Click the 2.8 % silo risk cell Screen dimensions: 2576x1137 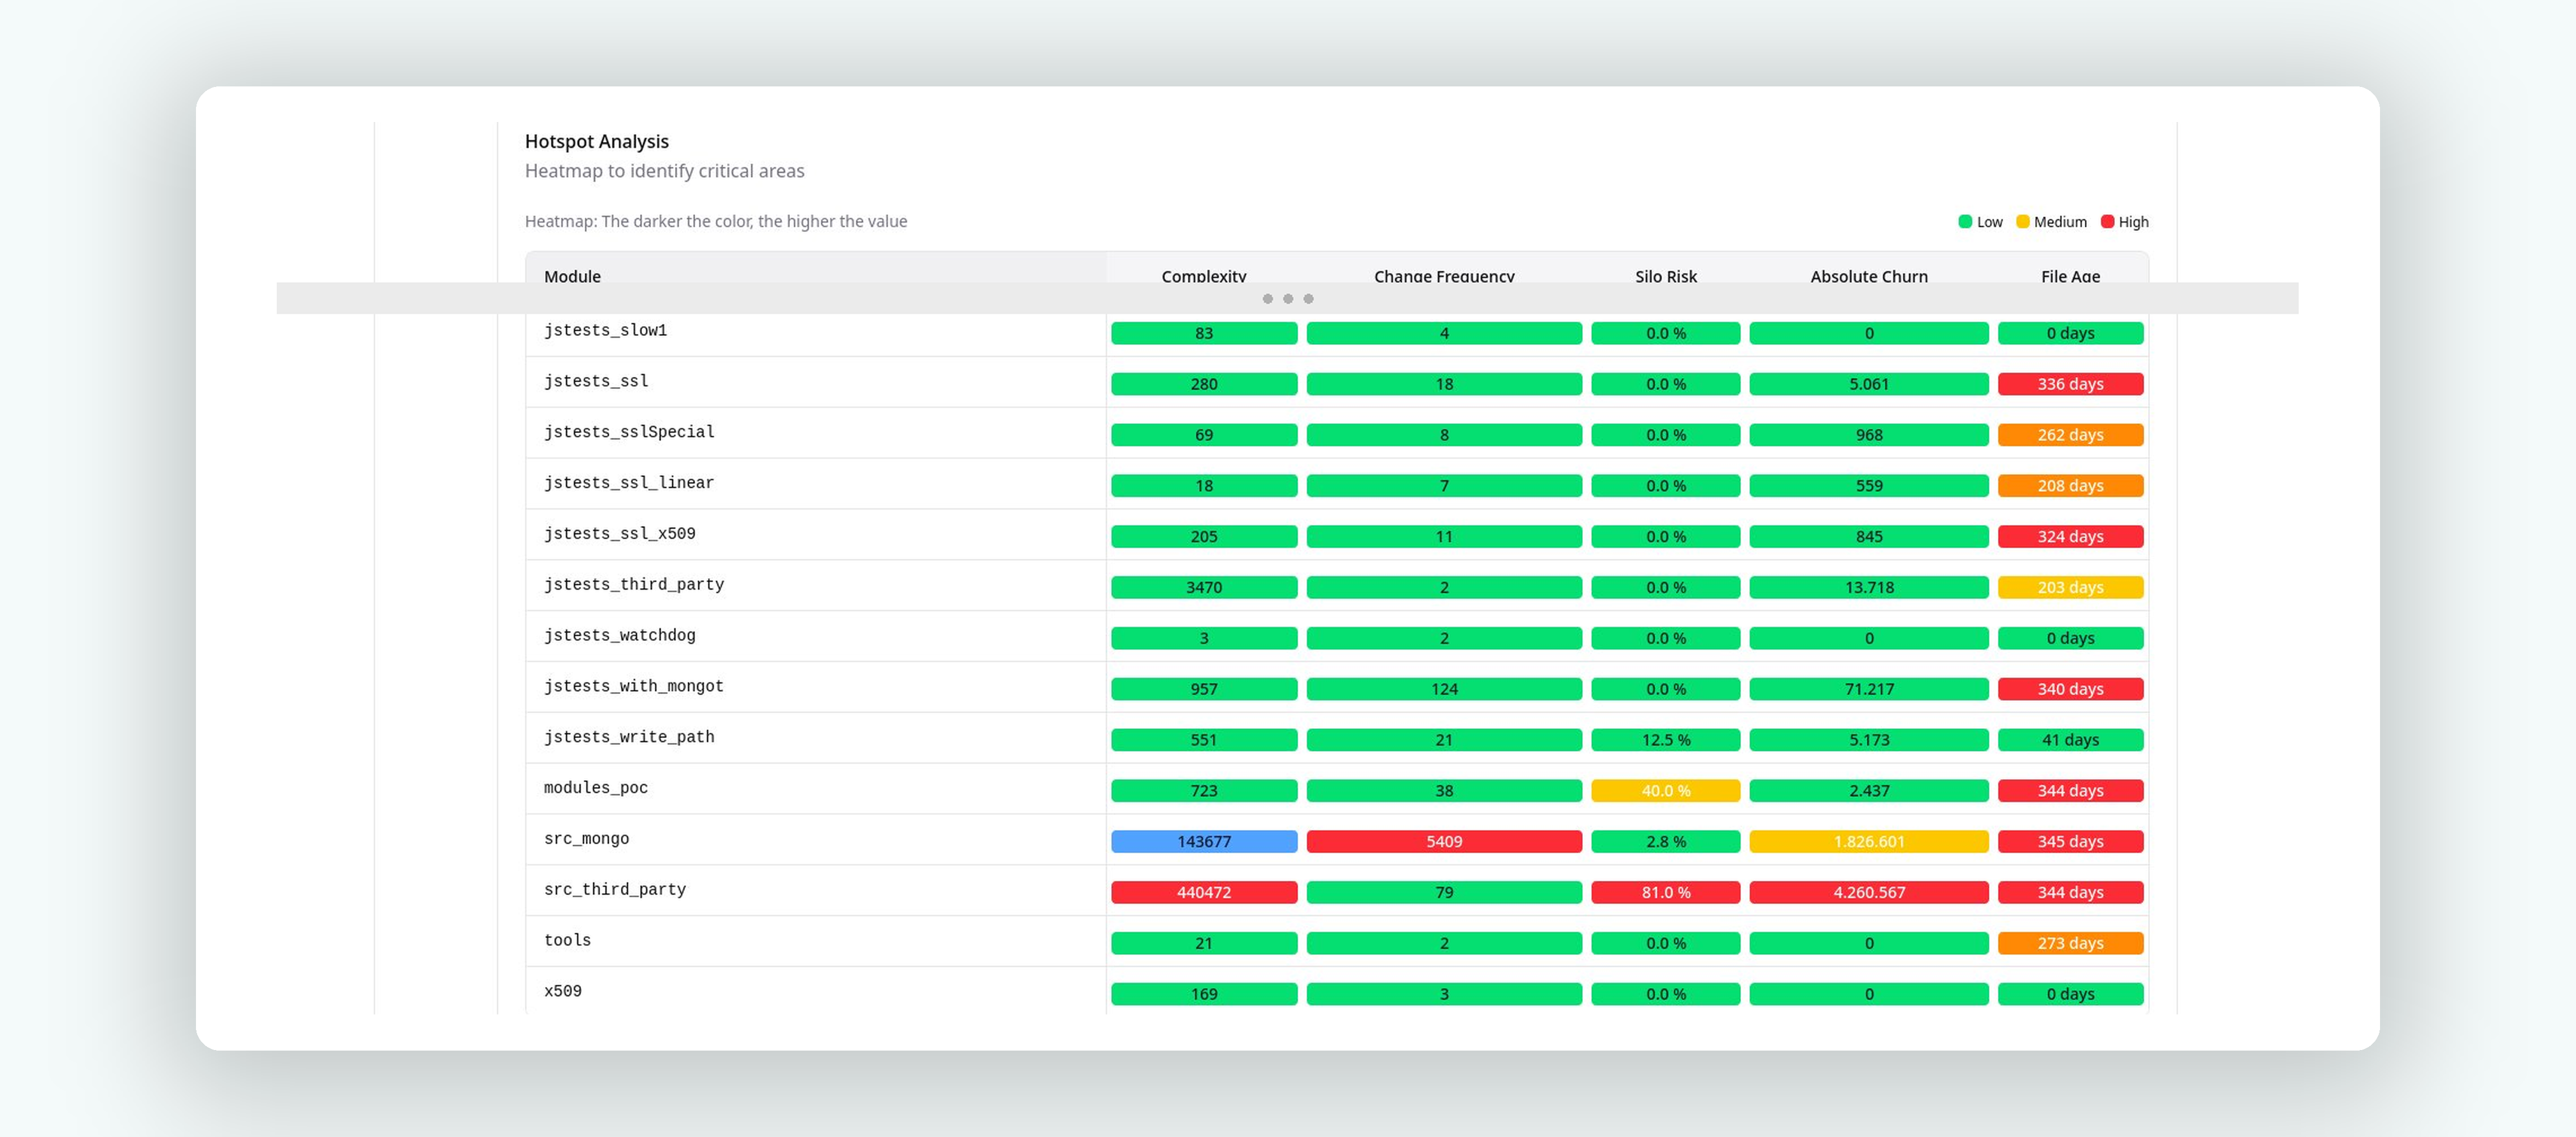pos(1665,842)
